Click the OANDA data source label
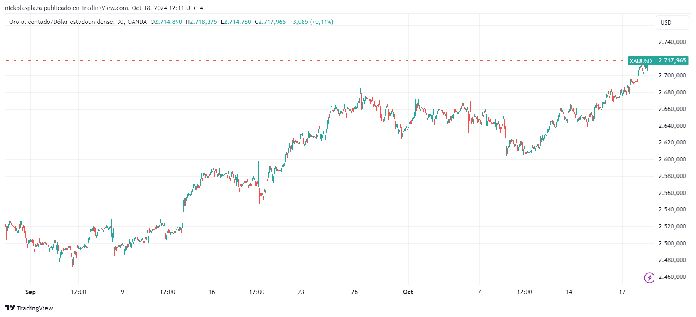This screenshot has height=317, width=696. 137,22
